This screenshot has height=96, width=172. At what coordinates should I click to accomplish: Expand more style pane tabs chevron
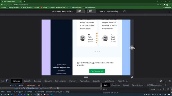click(x=166, y=85)
